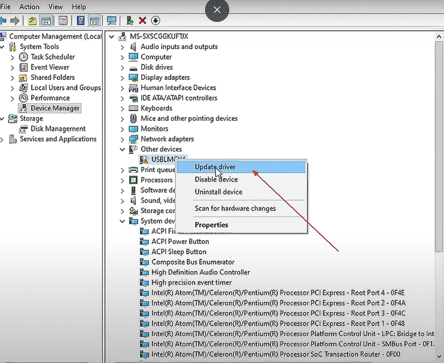The image size is (444, 363).
Task: Open the View menu
Action: [x=55, y=7]
